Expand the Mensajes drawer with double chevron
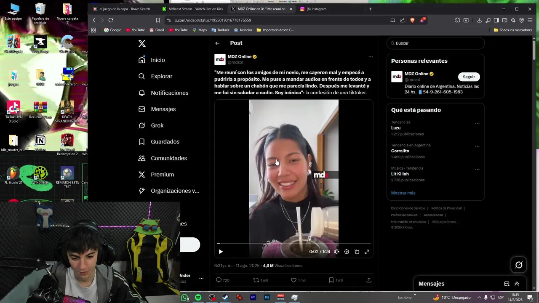This screenshot has height=303, width=539. [x=517, y=284]
